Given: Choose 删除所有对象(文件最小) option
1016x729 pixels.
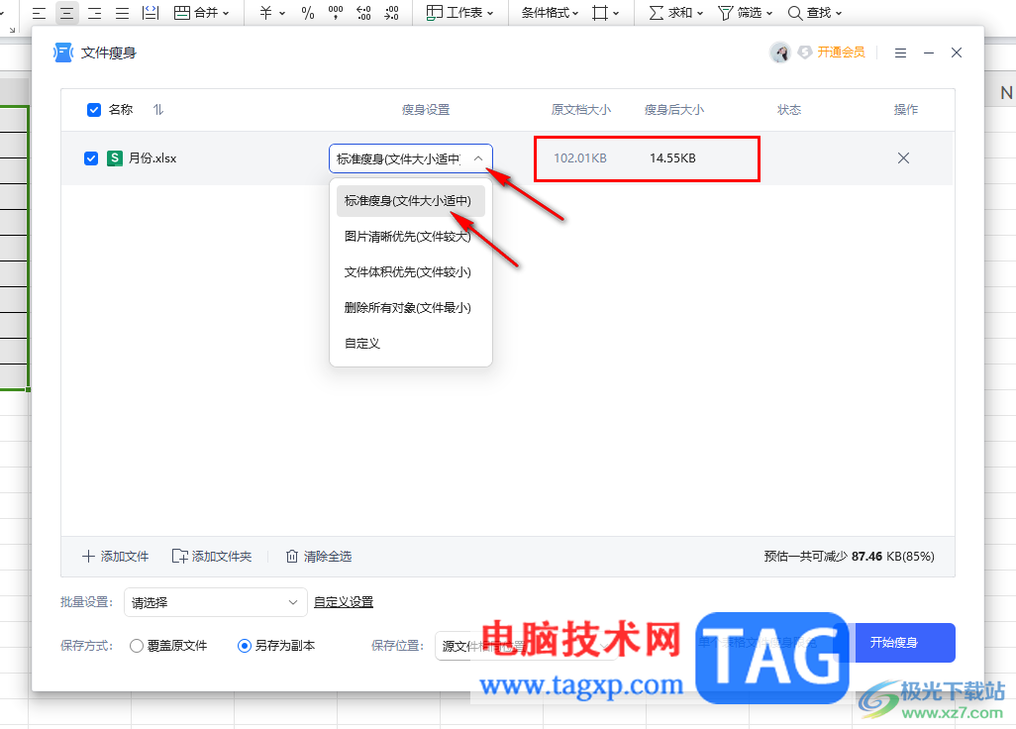Looking at the screenshot, I should point(411,308).
